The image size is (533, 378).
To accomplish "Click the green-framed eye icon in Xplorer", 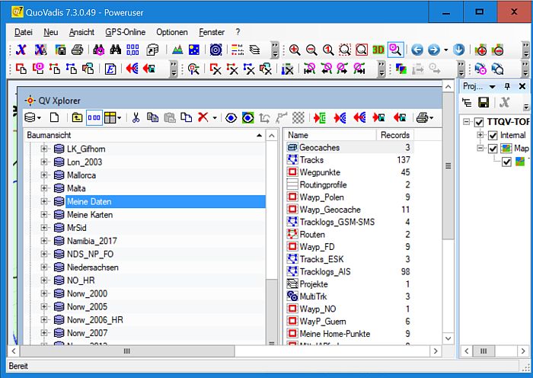I will [x=247, y=117].
